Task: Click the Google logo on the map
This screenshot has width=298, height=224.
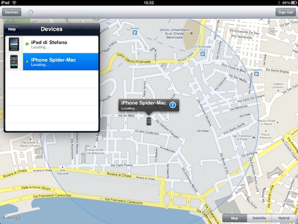Action: tap(12, 217)
